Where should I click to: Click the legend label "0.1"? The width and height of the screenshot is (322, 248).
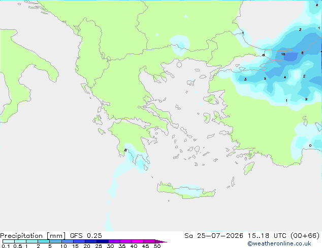pyautogui.click(x=6, y=246)
